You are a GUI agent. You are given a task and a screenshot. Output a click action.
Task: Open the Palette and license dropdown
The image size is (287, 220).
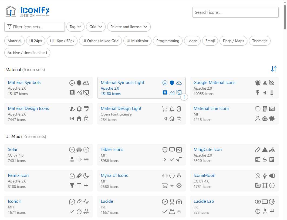(129, 27)
